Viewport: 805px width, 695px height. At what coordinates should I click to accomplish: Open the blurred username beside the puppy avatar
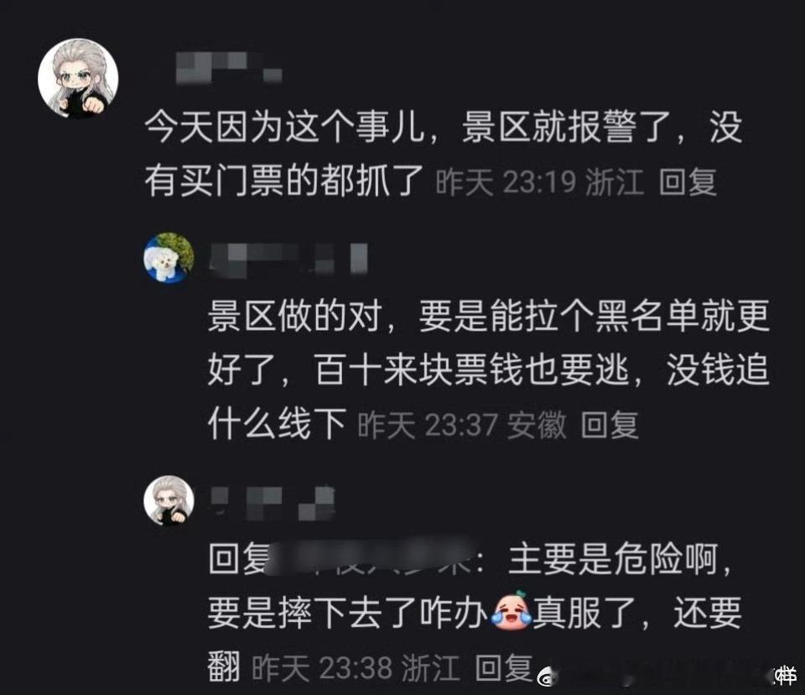289,258
